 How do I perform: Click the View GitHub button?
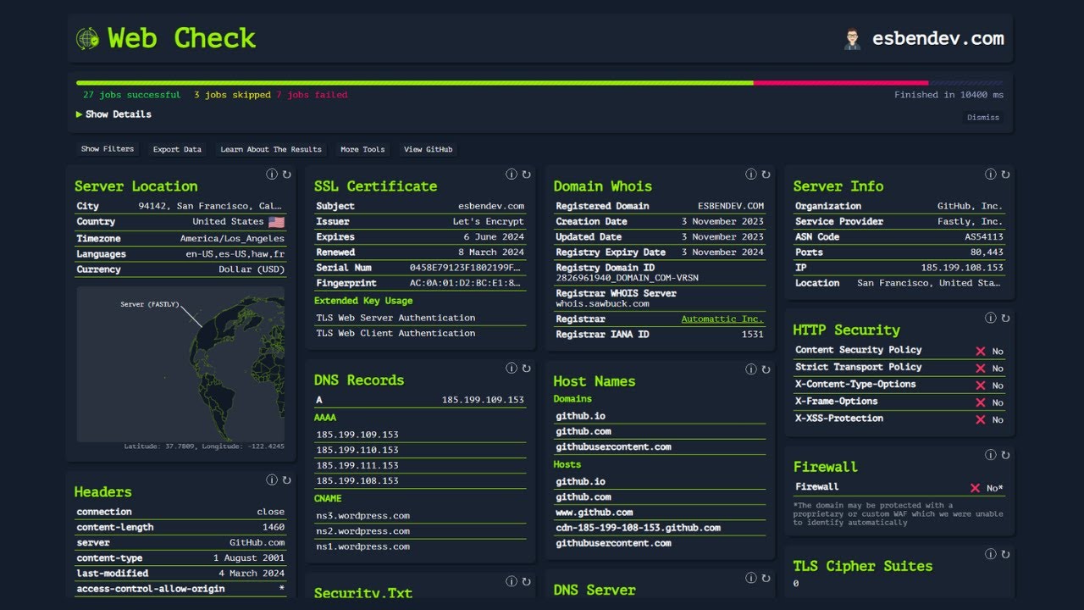click(428, 148)
